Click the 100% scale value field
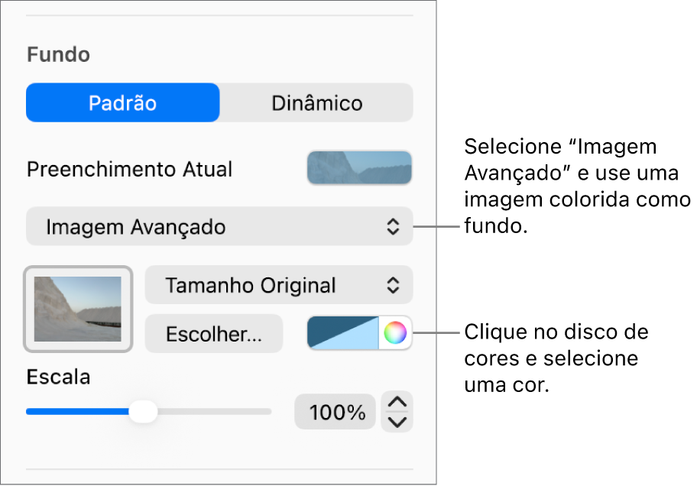The image size is (697, 486). [x=335, y=411]
